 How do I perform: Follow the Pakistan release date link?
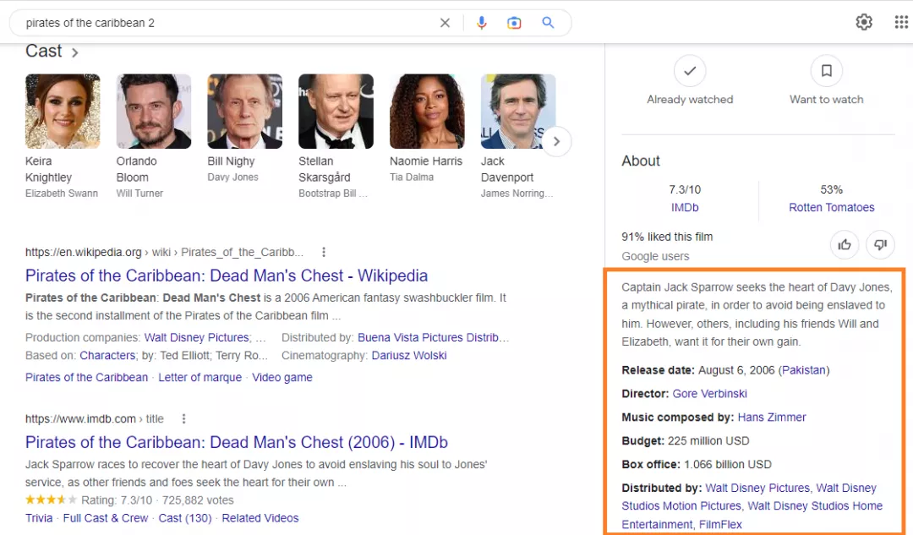coord(804,370)
